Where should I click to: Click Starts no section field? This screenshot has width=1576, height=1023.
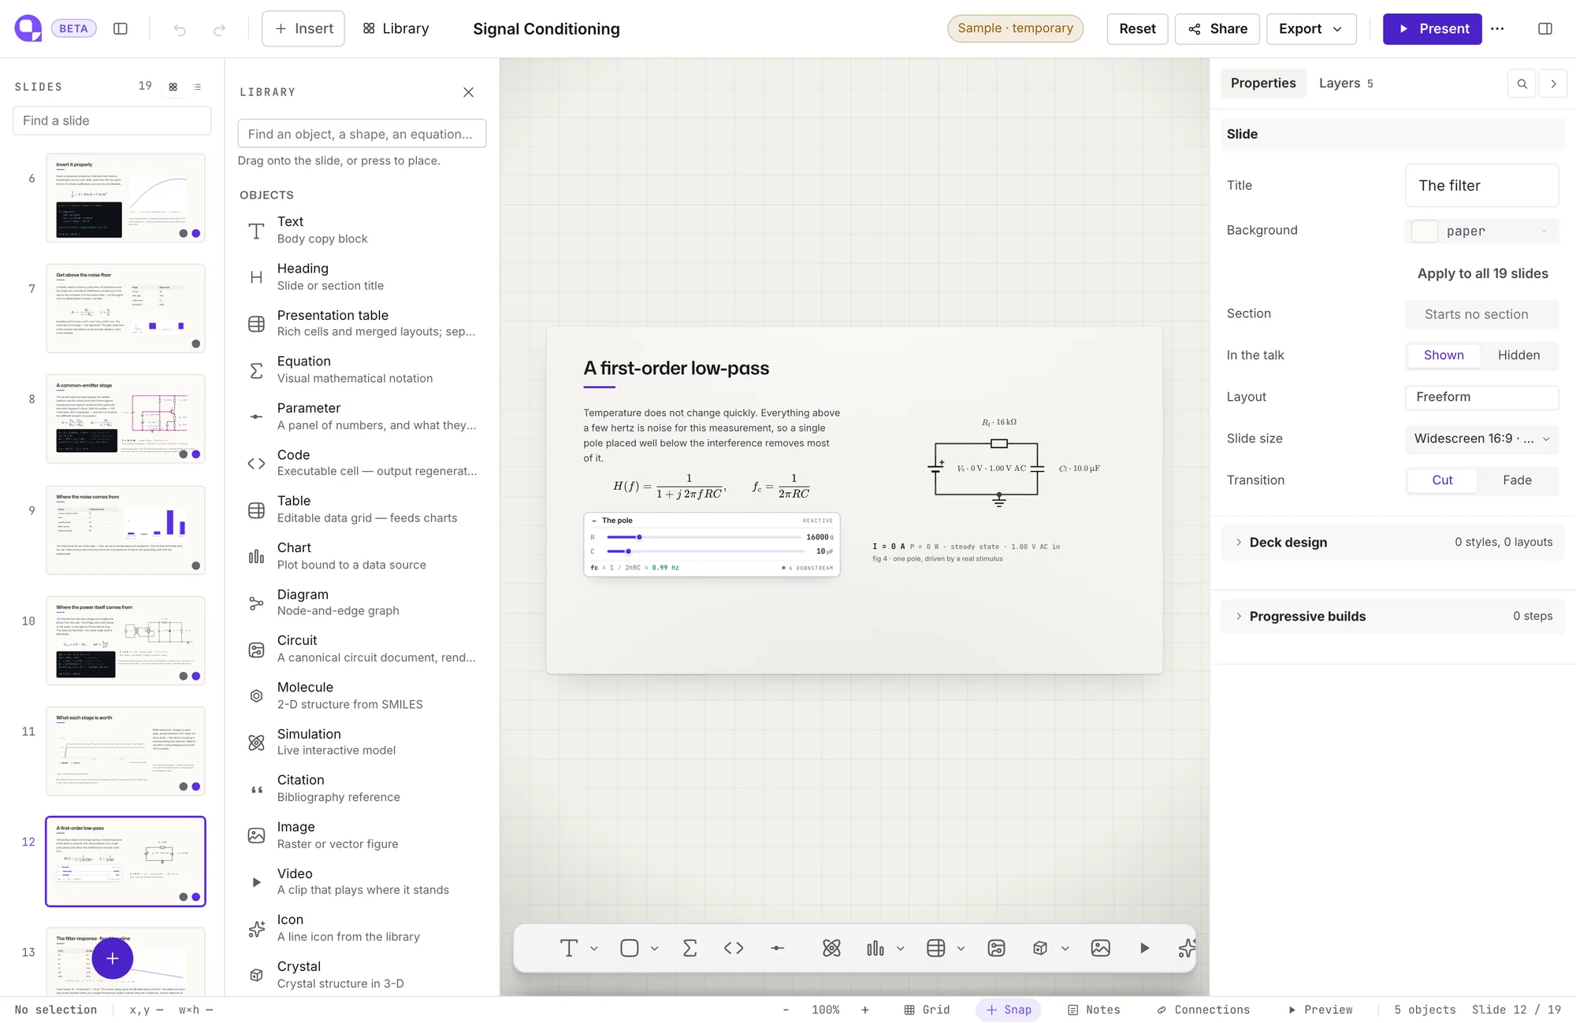point(1481,314)
